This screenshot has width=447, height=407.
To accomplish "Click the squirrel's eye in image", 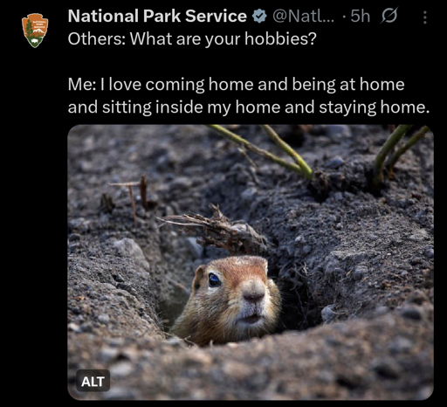I will point(215,280).
